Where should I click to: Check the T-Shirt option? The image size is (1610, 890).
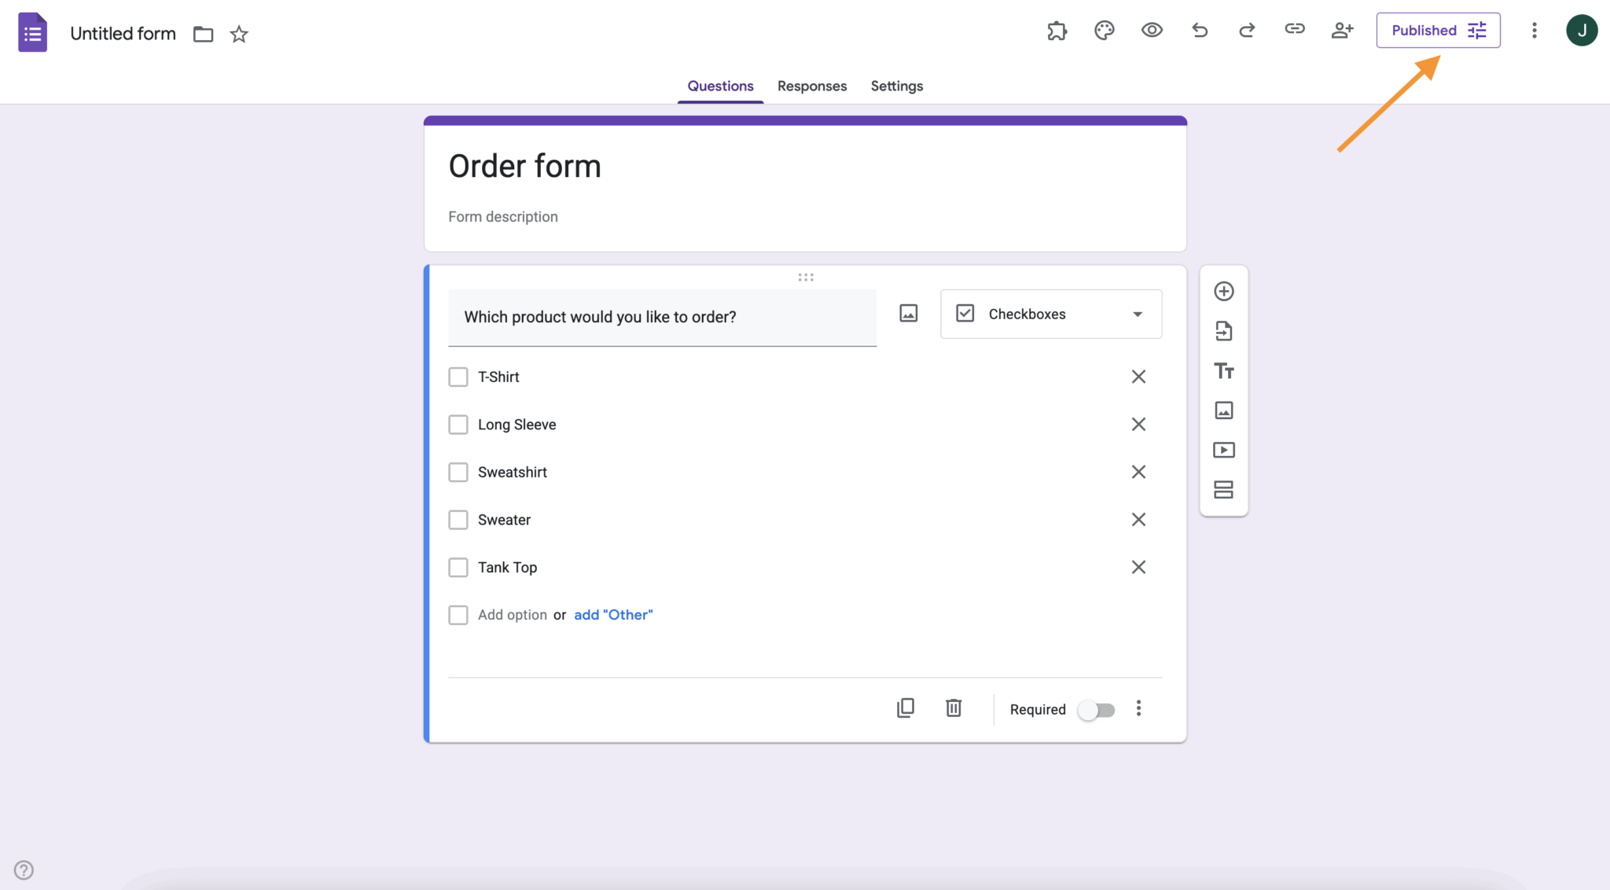coord(458,377)
